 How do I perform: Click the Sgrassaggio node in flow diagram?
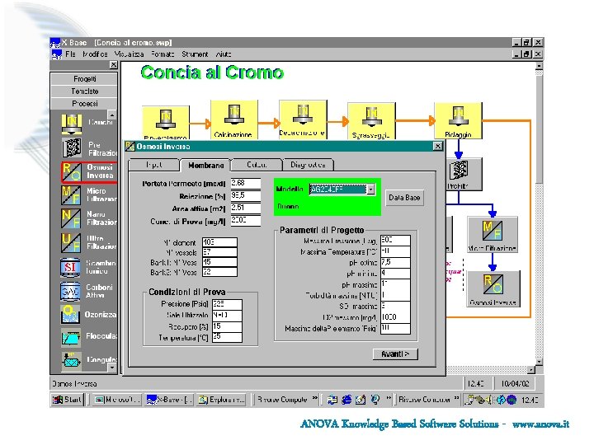(371, 120)
